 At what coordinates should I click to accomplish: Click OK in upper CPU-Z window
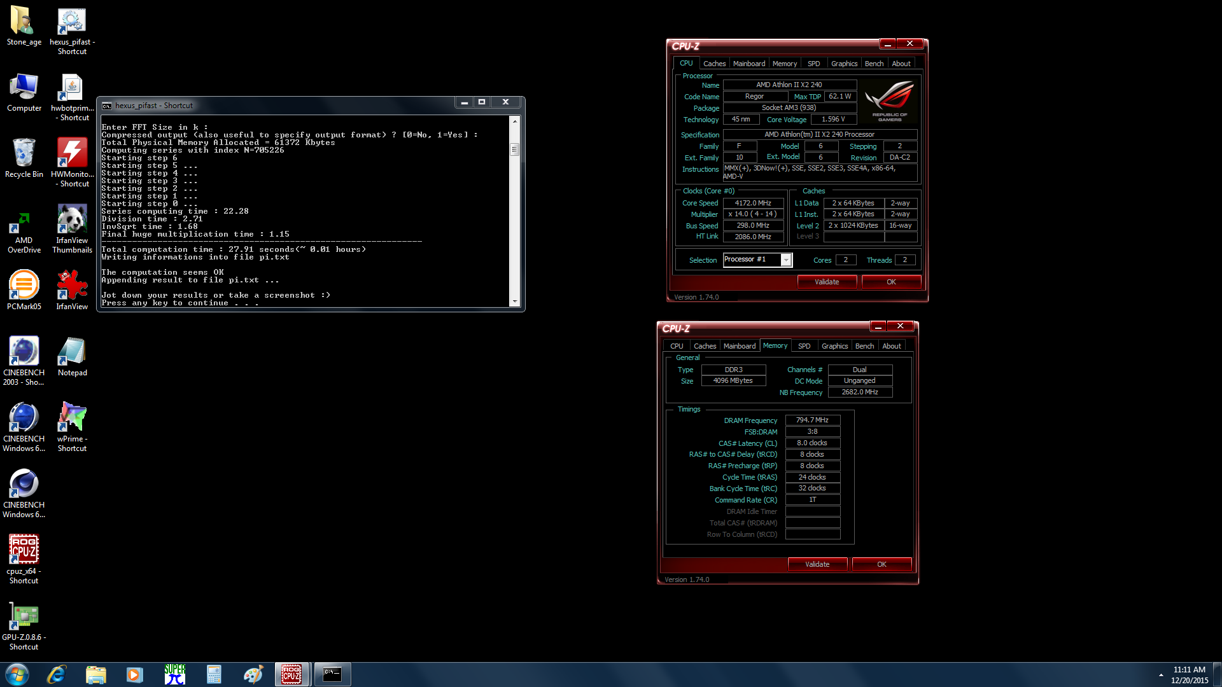tap(891, 282)
